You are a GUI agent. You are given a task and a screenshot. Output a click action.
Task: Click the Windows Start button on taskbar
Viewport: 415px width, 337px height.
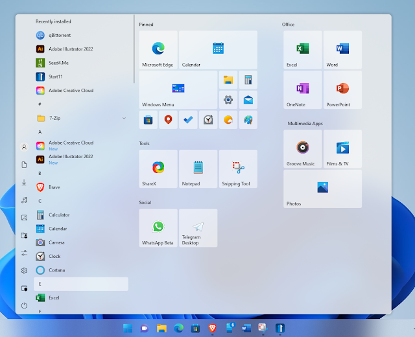(128, 329)
